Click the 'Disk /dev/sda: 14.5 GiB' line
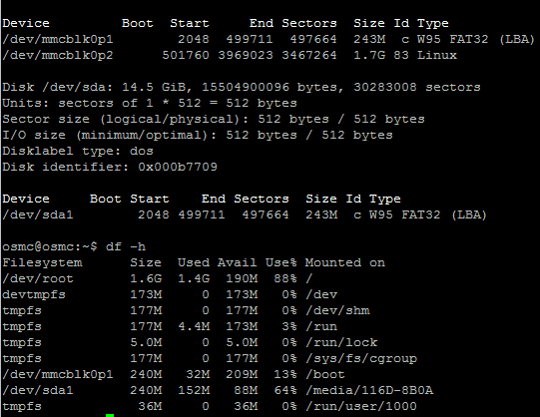This screenshot has height=417, width=540. [x=242, y=87]
